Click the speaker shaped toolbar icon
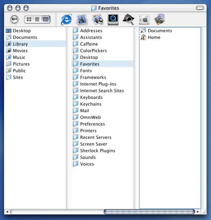Image resolution: width=211 pixels, height=220 pixels. click(160, 20)
